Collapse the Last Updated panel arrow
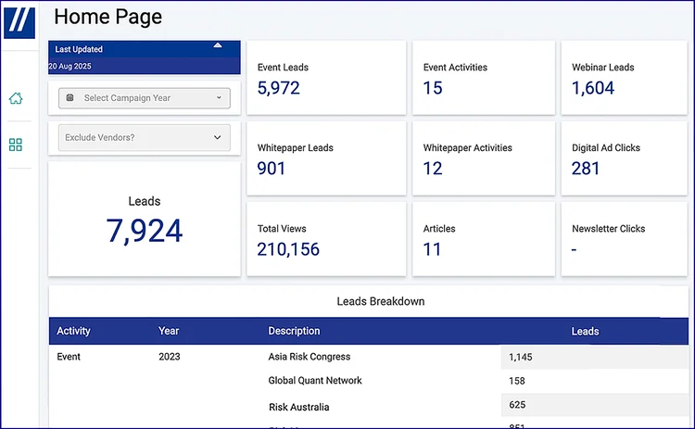 coord(217,44)
